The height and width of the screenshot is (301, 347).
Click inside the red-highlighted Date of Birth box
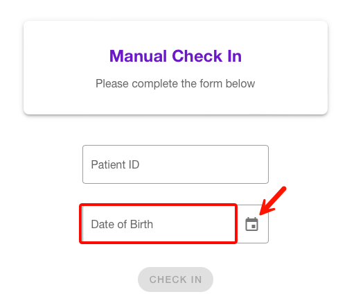click(x=158, y=223)
